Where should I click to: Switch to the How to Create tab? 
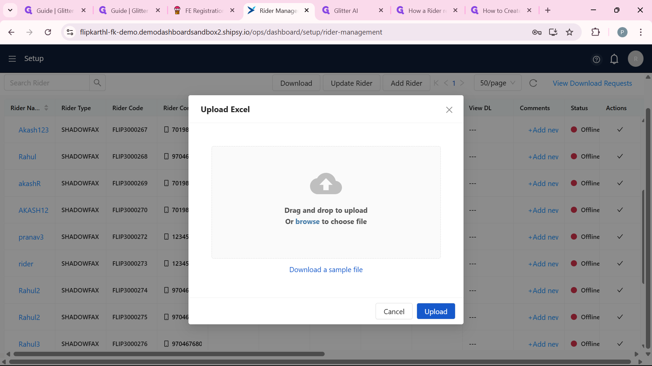point(502,11)
